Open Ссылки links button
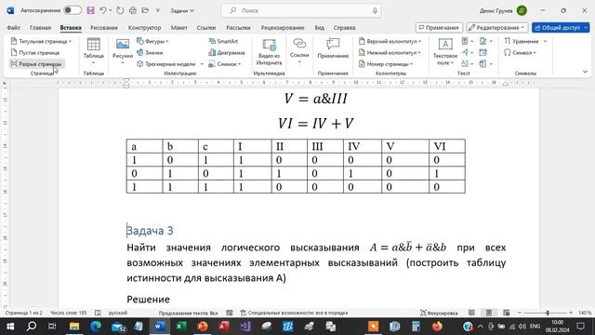This screenshot has width=595, height=335. tap(299, 50)
